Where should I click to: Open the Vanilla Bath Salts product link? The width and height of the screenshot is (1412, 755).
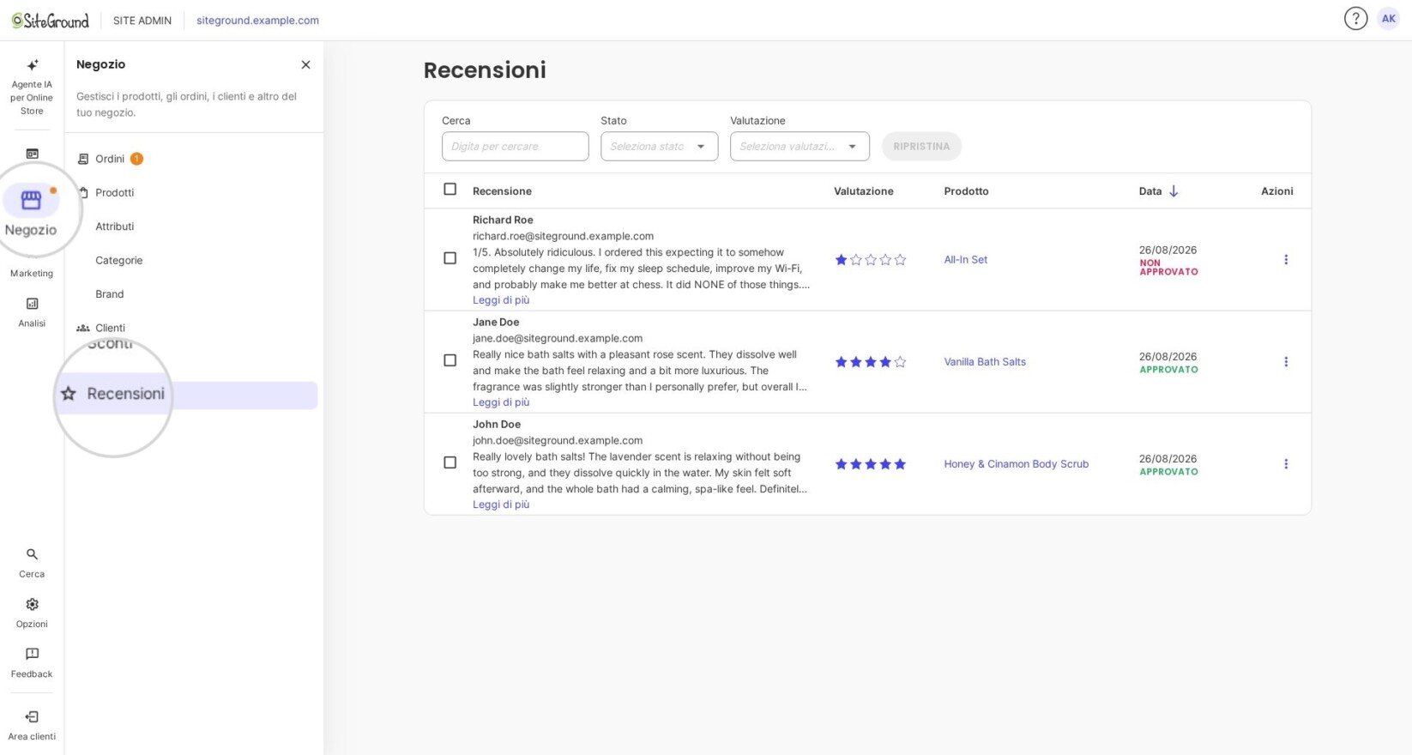(x=985, y=362)
